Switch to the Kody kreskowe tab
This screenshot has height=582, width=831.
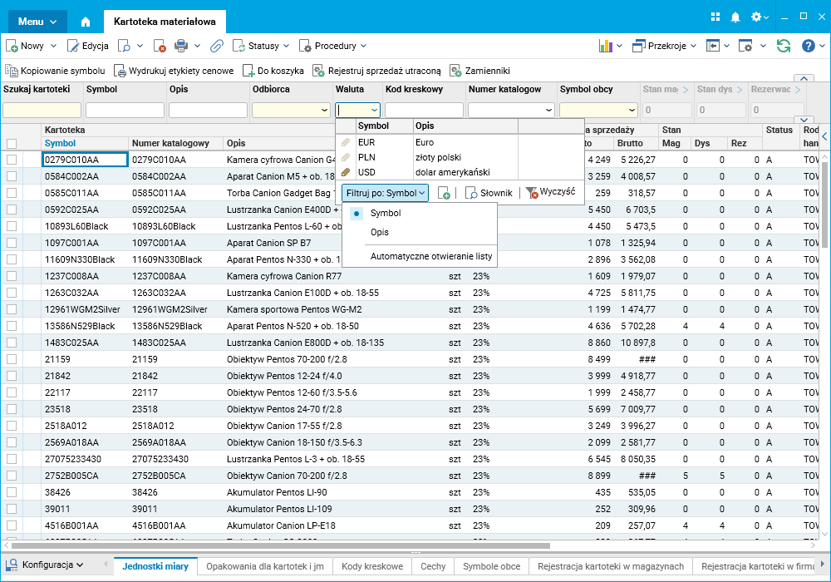(x=372, y=566)
